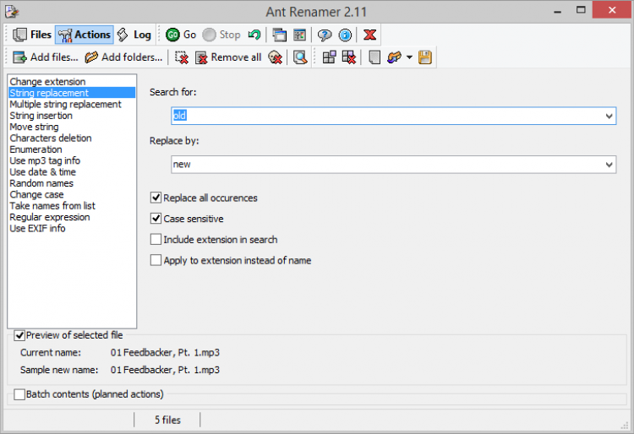Enable Include extension in search

click(x=156, y=240)
